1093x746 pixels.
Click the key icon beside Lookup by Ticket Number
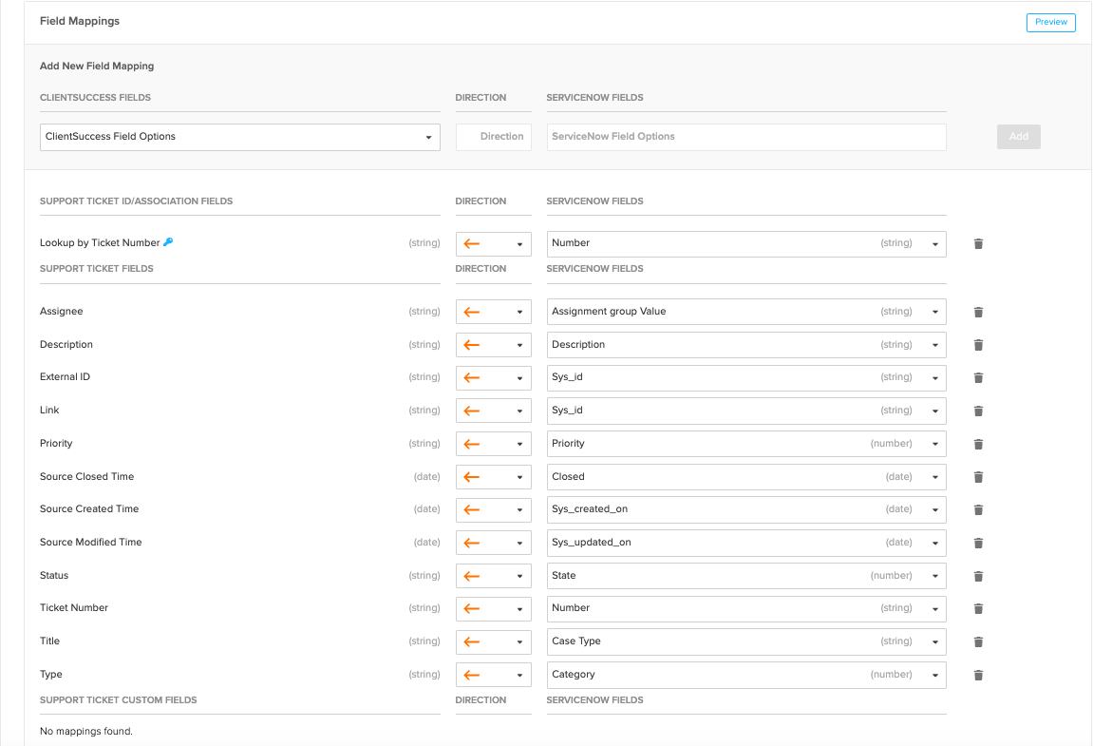click(x=168, y=242)
